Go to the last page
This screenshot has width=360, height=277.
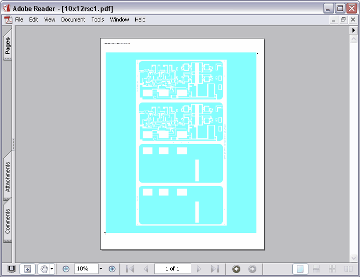(215, 268)
